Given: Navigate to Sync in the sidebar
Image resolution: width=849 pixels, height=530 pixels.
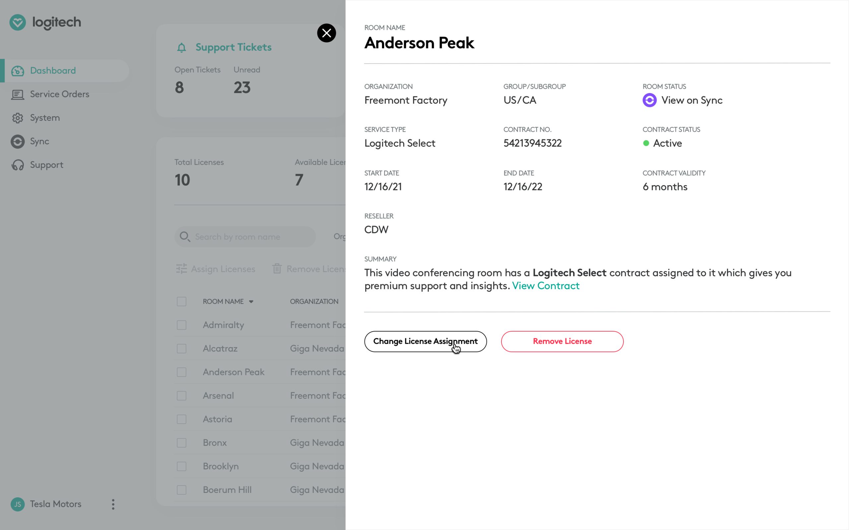Looking at the screenshot, I should click(40, 141).
